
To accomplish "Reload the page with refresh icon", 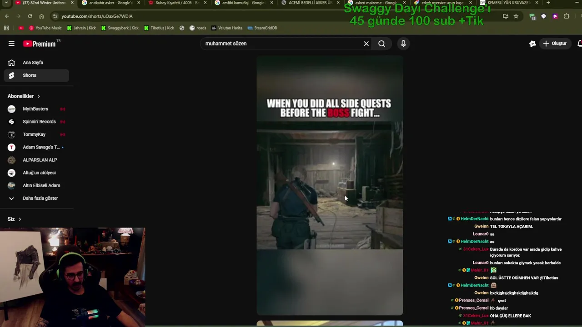I will (30, 16).
